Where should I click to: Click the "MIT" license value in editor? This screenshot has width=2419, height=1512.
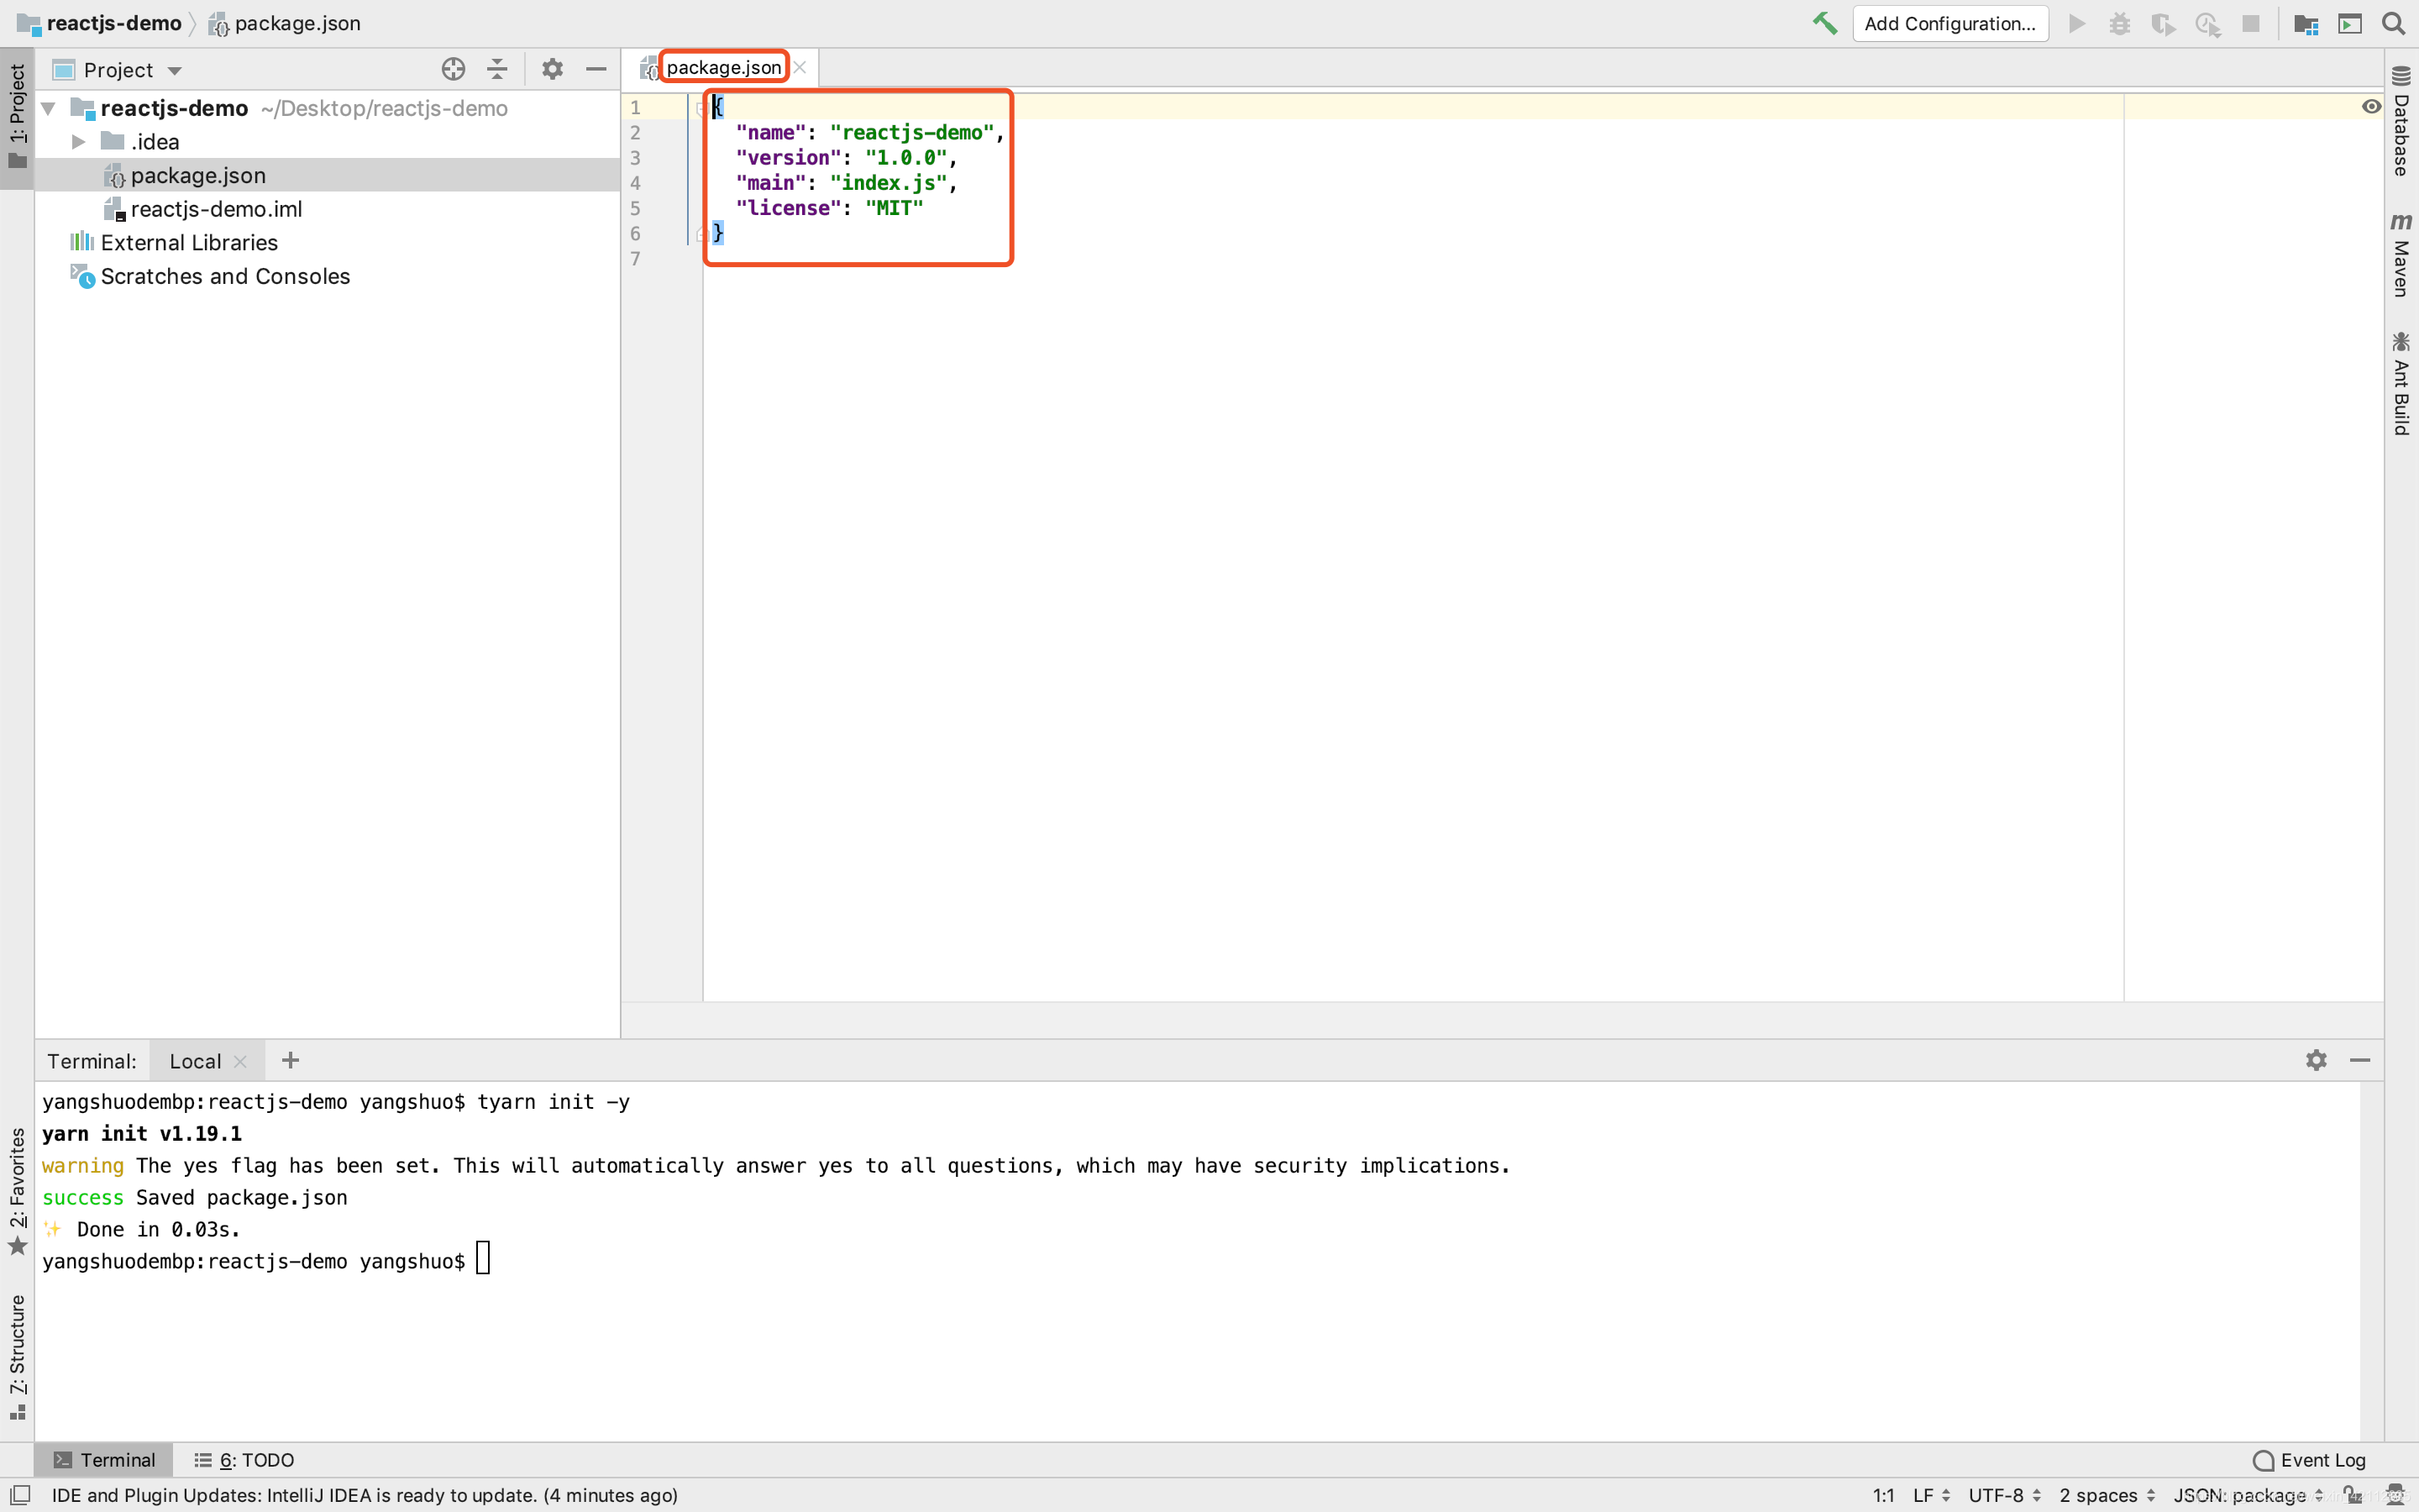pos(894,208)
